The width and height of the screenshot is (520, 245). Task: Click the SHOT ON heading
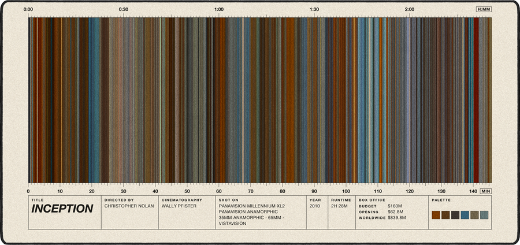(228, 201)
